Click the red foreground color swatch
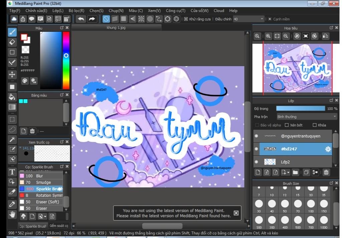 pyautogui.click(x=24, y=37)
